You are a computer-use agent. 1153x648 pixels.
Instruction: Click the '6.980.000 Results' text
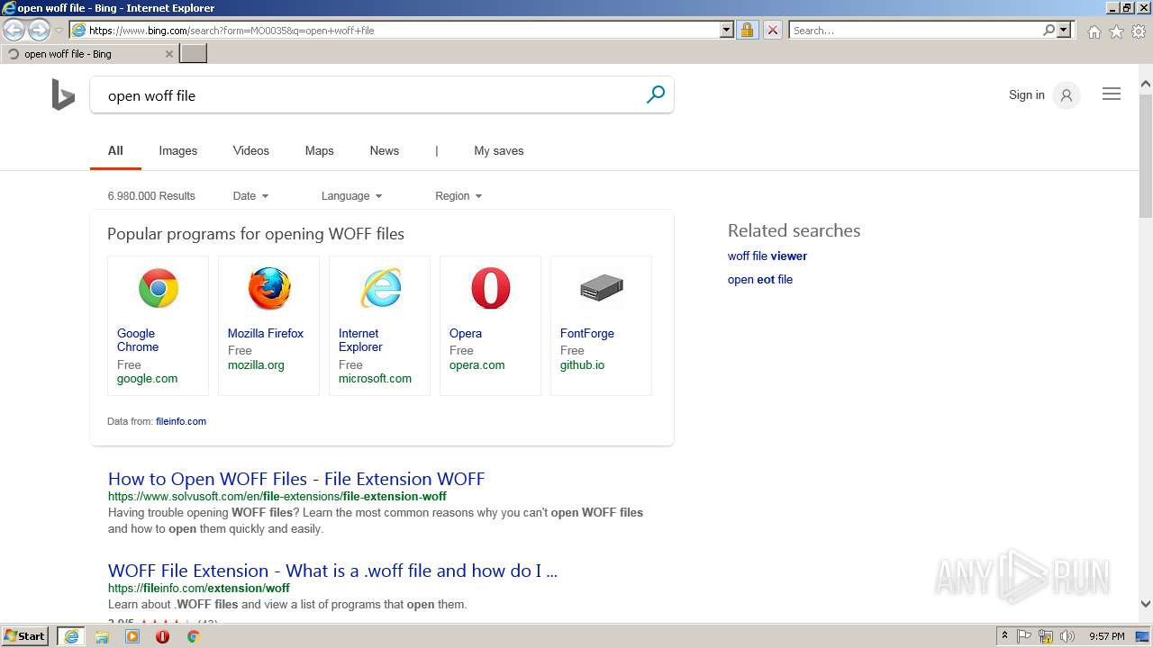pyautogui.click(x=151, y=196)
